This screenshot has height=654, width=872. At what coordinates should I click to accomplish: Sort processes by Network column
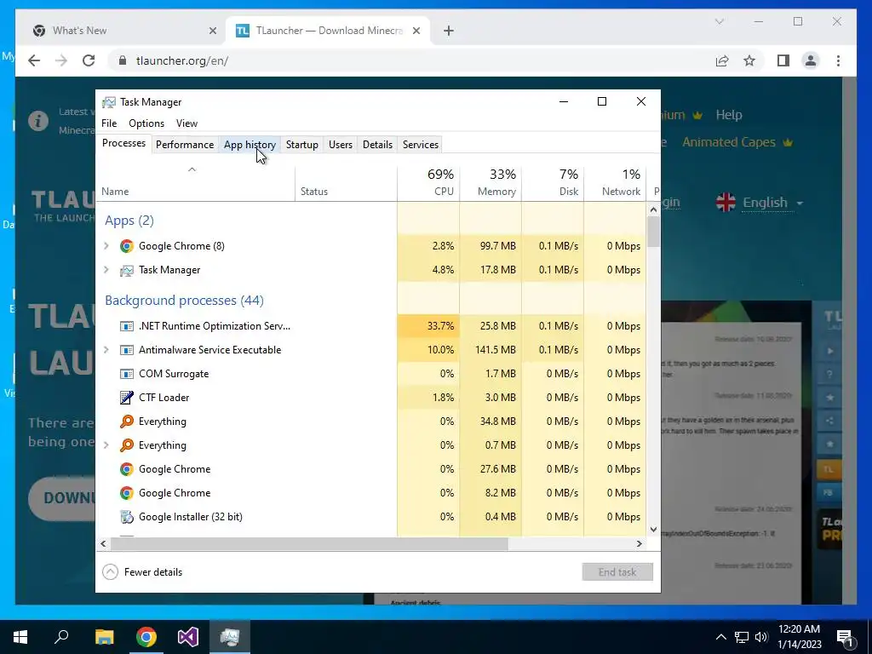(615, 183)
